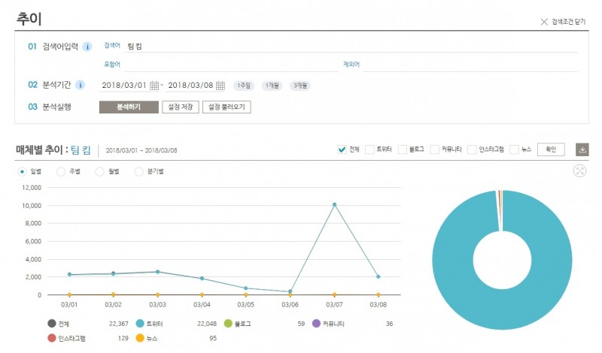The image size is (602, 353).
Task: Click 설정 불러오기 button
Action: [227, 107]
